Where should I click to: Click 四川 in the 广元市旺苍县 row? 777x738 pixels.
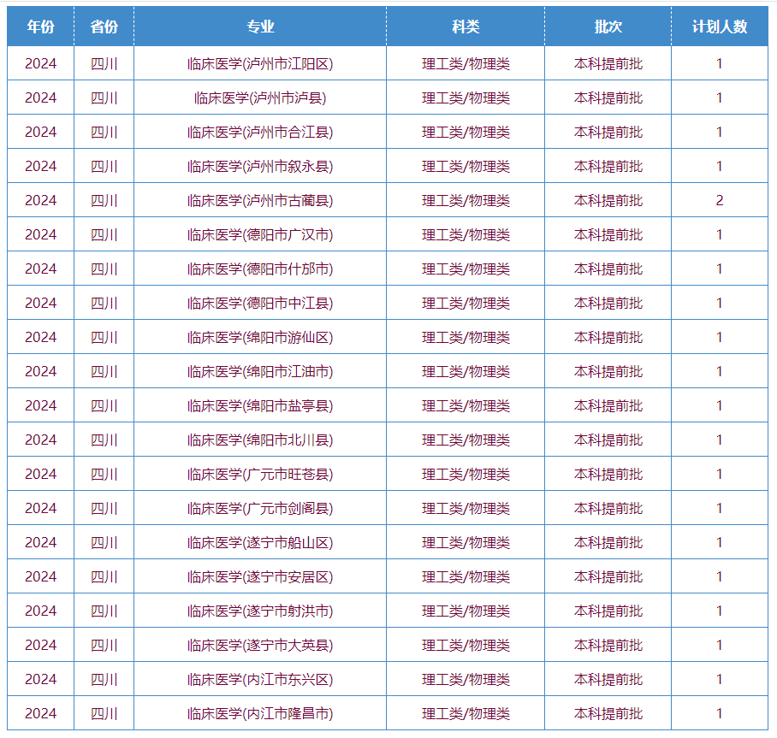[104, 474]
